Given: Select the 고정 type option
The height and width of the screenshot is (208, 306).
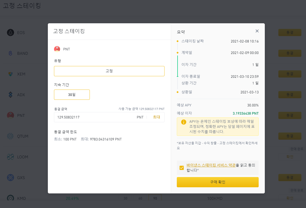Looking at the screenshot, I should 109,71.
